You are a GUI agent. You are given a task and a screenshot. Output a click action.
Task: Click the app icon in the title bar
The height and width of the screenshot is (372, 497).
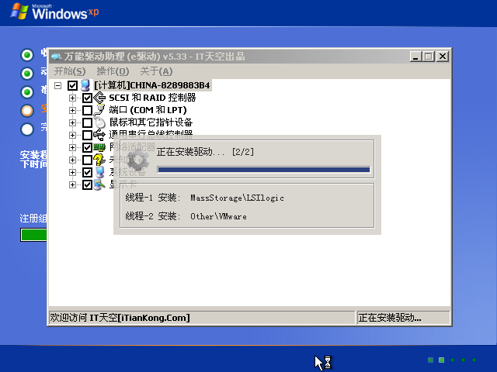57,57
